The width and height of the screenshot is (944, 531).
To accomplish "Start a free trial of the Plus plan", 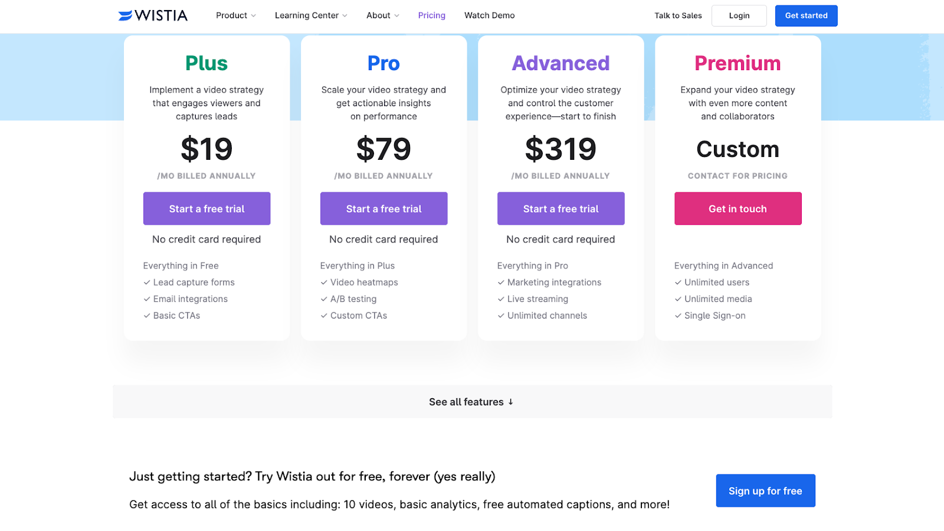I will [206, 208].
